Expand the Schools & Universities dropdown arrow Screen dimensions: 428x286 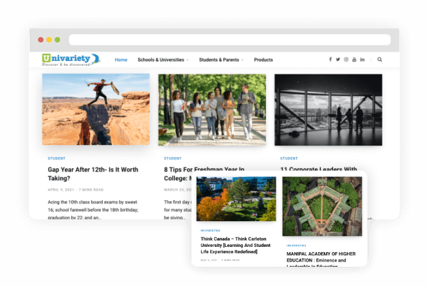pyautogui.click(x=187, y=60)
